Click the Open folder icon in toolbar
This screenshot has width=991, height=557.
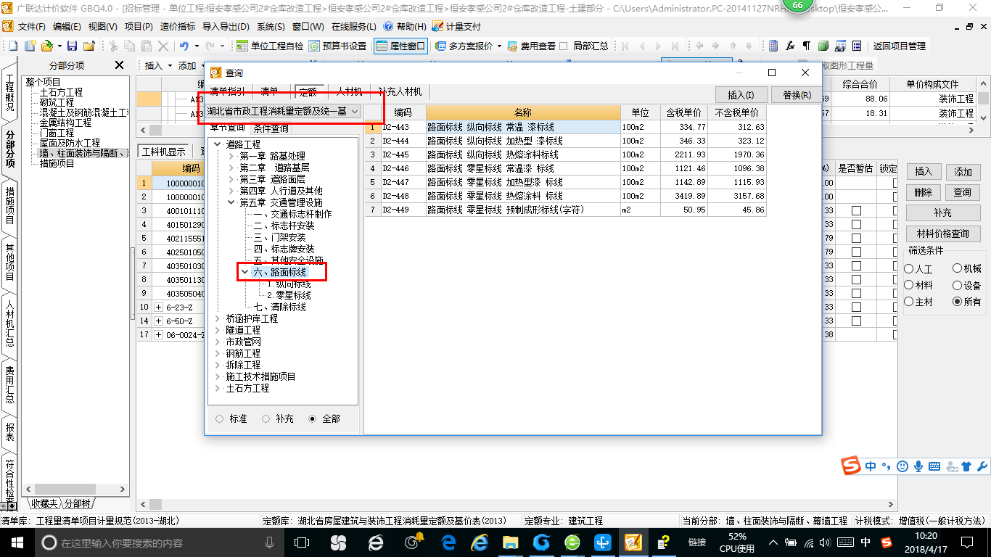[x=46, y=46]
